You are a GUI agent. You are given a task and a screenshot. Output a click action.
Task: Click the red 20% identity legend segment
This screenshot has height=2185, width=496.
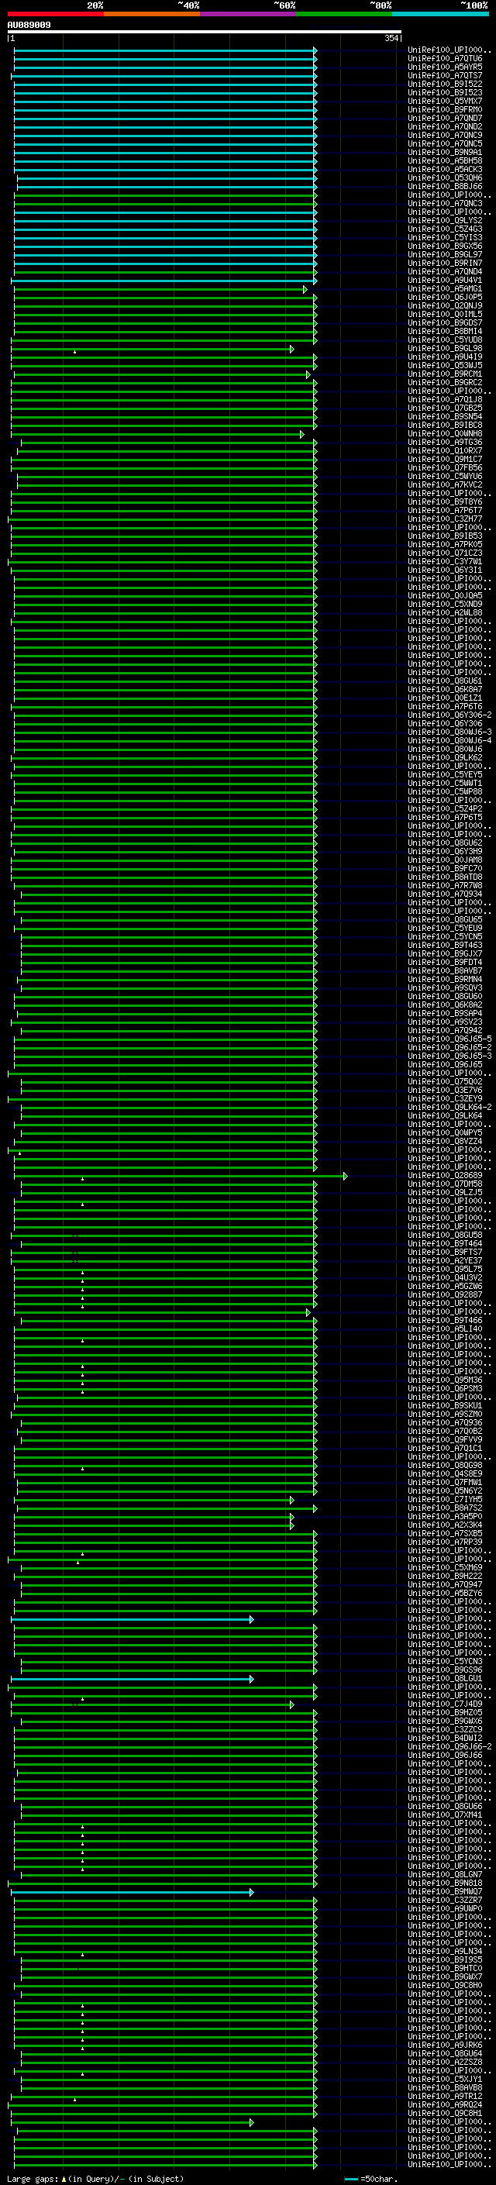point(55,14)
